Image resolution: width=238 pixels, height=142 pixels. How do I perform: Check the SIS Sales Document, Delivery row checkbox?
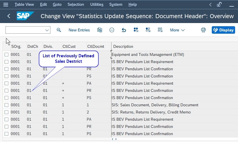pos(6,105)
